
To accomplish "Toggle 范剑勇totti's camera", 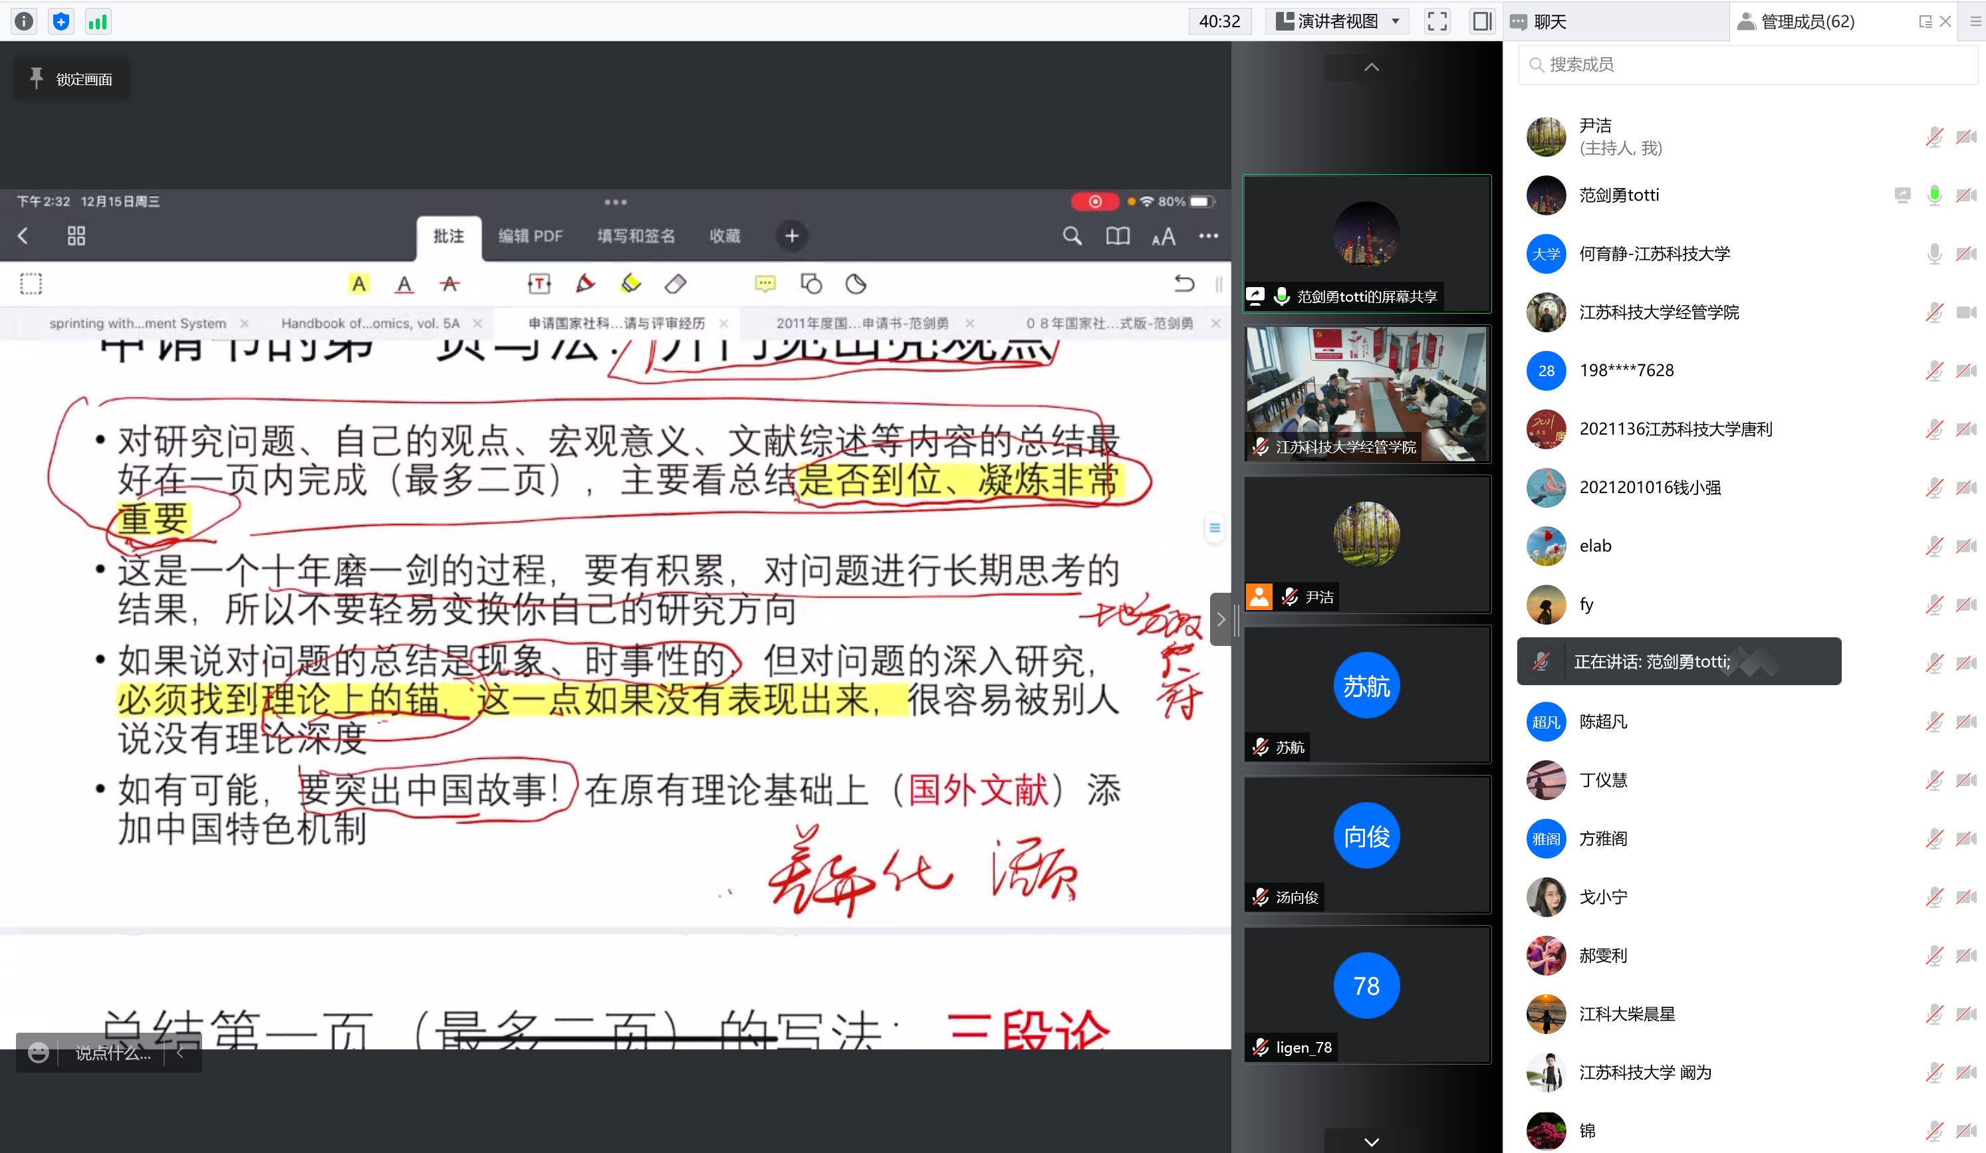I will coord(1965,195).
